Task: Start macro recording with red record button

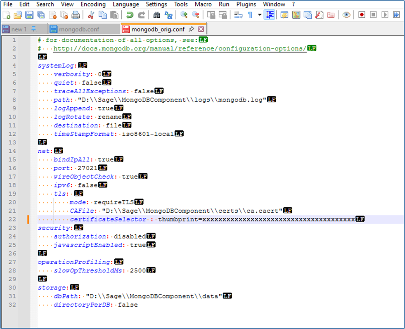Action: coord(362,15)
